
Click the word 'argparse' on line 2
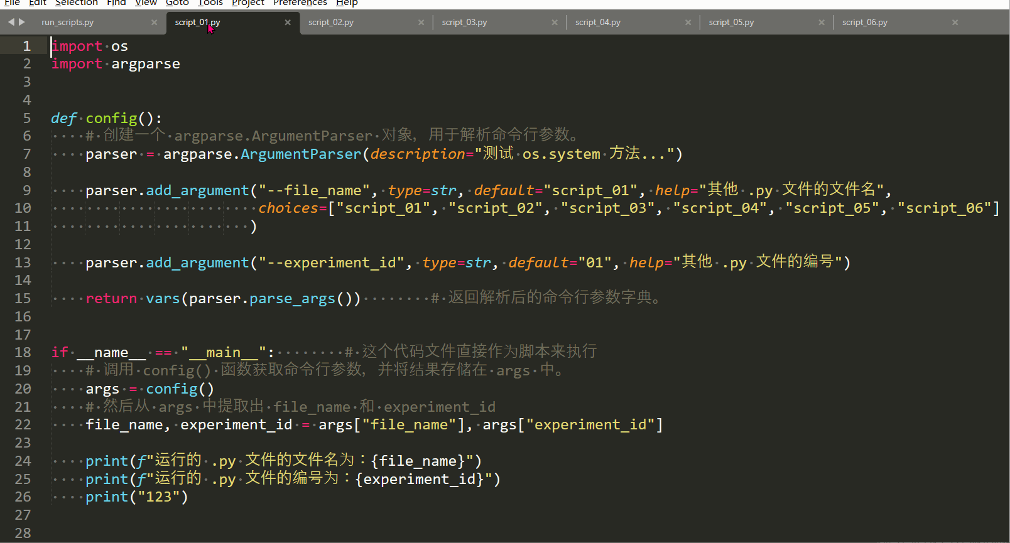click(x=146, y=64)
